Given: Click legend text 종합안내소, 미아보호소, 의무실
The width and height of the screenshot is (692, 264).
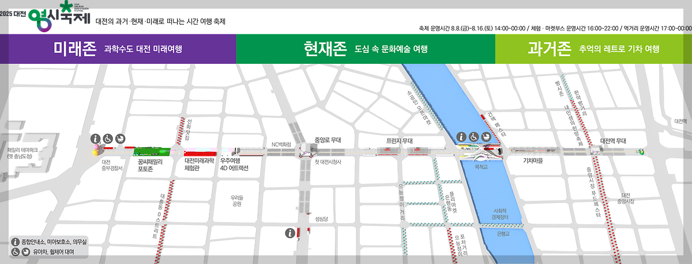Looking at the screenshot, I should click(55, 242).
